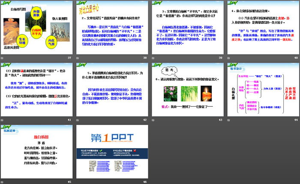Viewport: 300px width, 184px height.
Task: Click slide number 43 label
Action: (221, 120)
